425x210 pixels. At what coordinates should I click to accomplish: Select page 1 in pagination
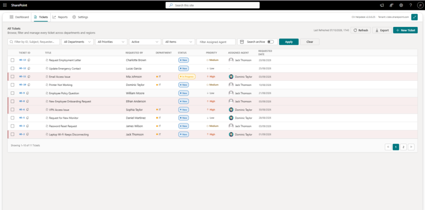[396, 147]
